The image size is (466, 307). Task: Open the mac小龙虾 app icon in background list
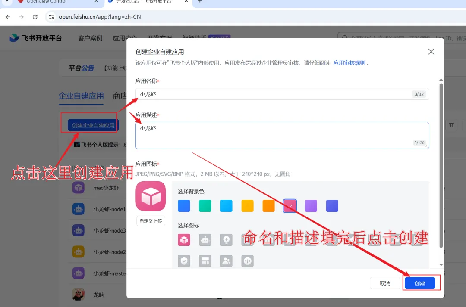pyautogui.click(x=79, y=188)
